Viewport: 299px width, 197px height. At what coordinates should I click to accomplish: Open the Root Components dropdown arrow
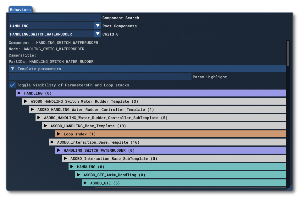click(98, 26)
